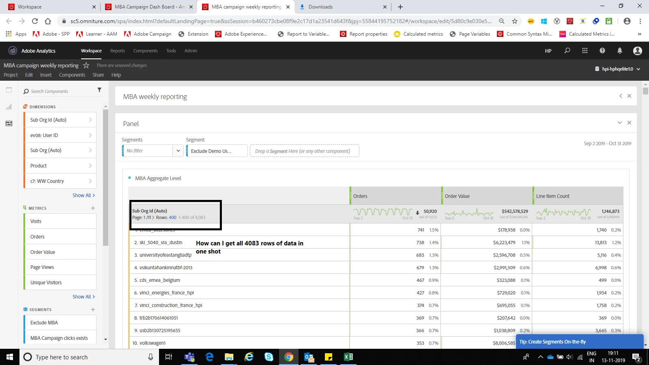This screenshot has height=365, width=649.
Task: Expand evo8: User ID dimension arrow
Action: [x=90, y=135]
